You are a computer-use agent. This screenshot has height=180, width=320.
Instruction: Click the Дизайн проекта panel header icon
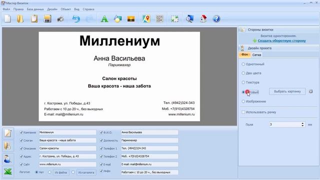[x=242, y=48]
